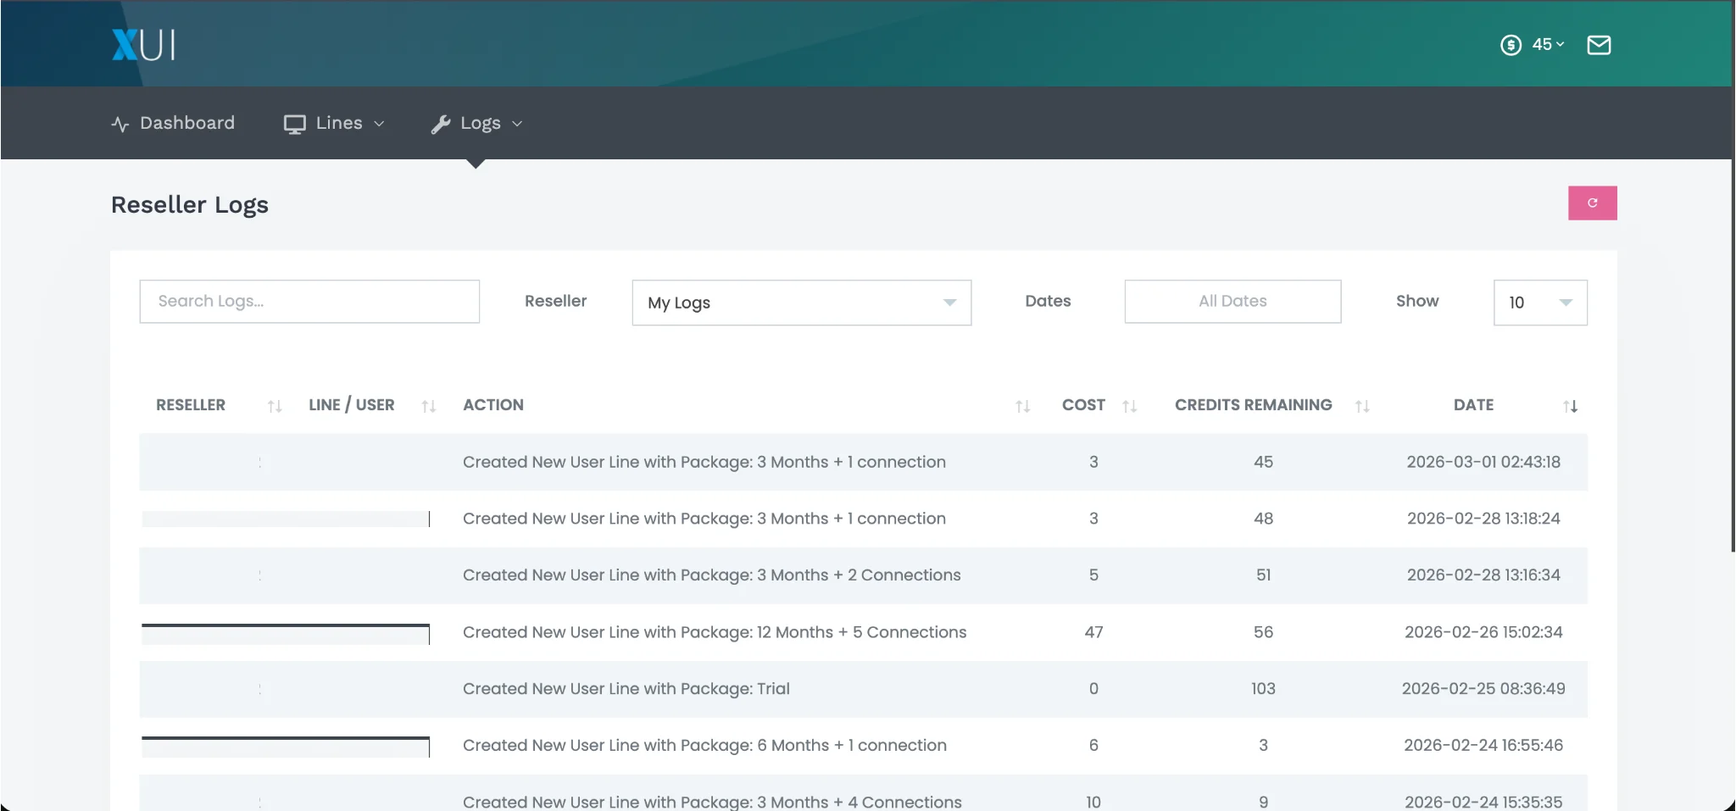Sort by Date column arrows
Viewport: 1736px width, 811px height.
point(1570,406)
